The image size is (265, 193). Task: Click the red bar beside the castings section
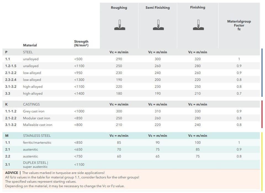[262, 114]
